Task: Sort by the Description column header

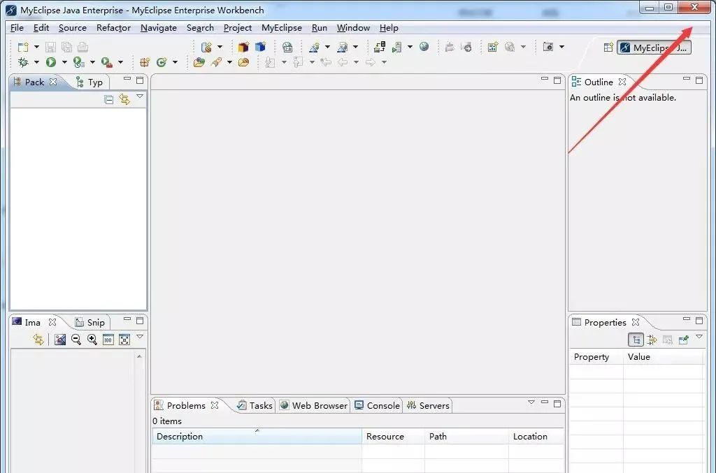Action: coord(256,437)
